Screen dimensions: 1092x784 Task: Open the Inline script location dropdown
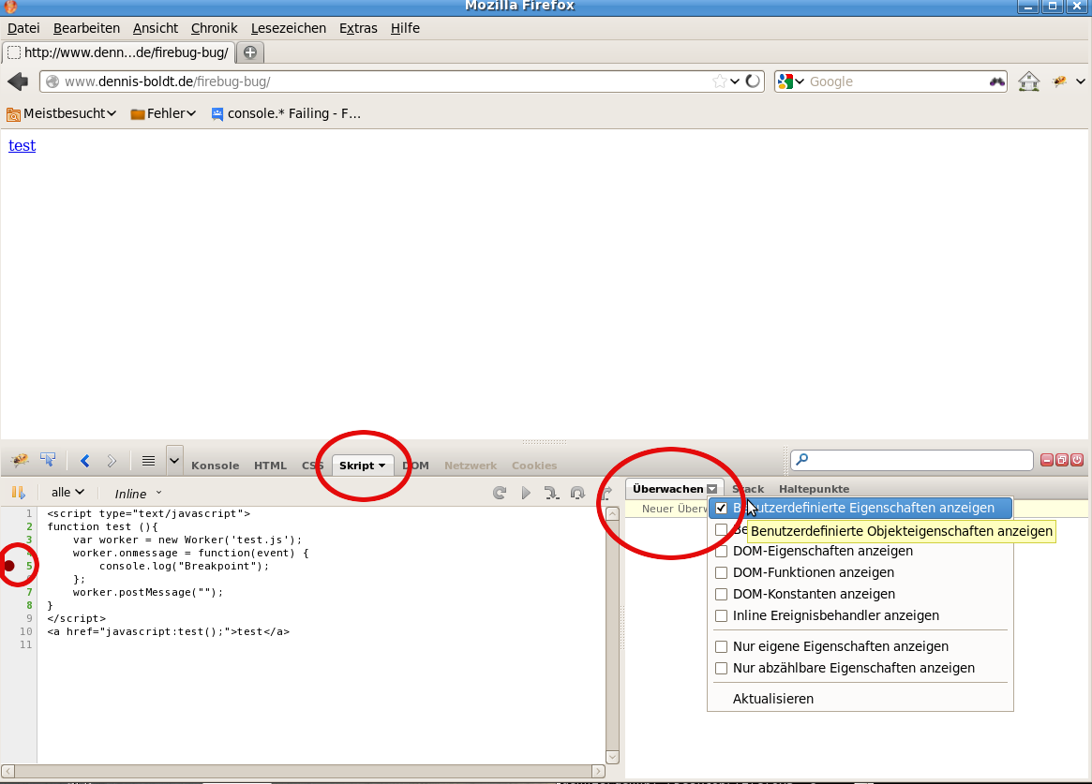tap(138, 494)
